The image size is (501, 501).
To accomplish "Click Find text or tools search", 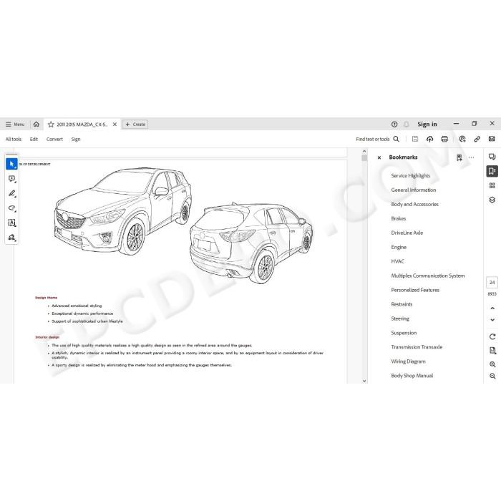I will [377, 139].
